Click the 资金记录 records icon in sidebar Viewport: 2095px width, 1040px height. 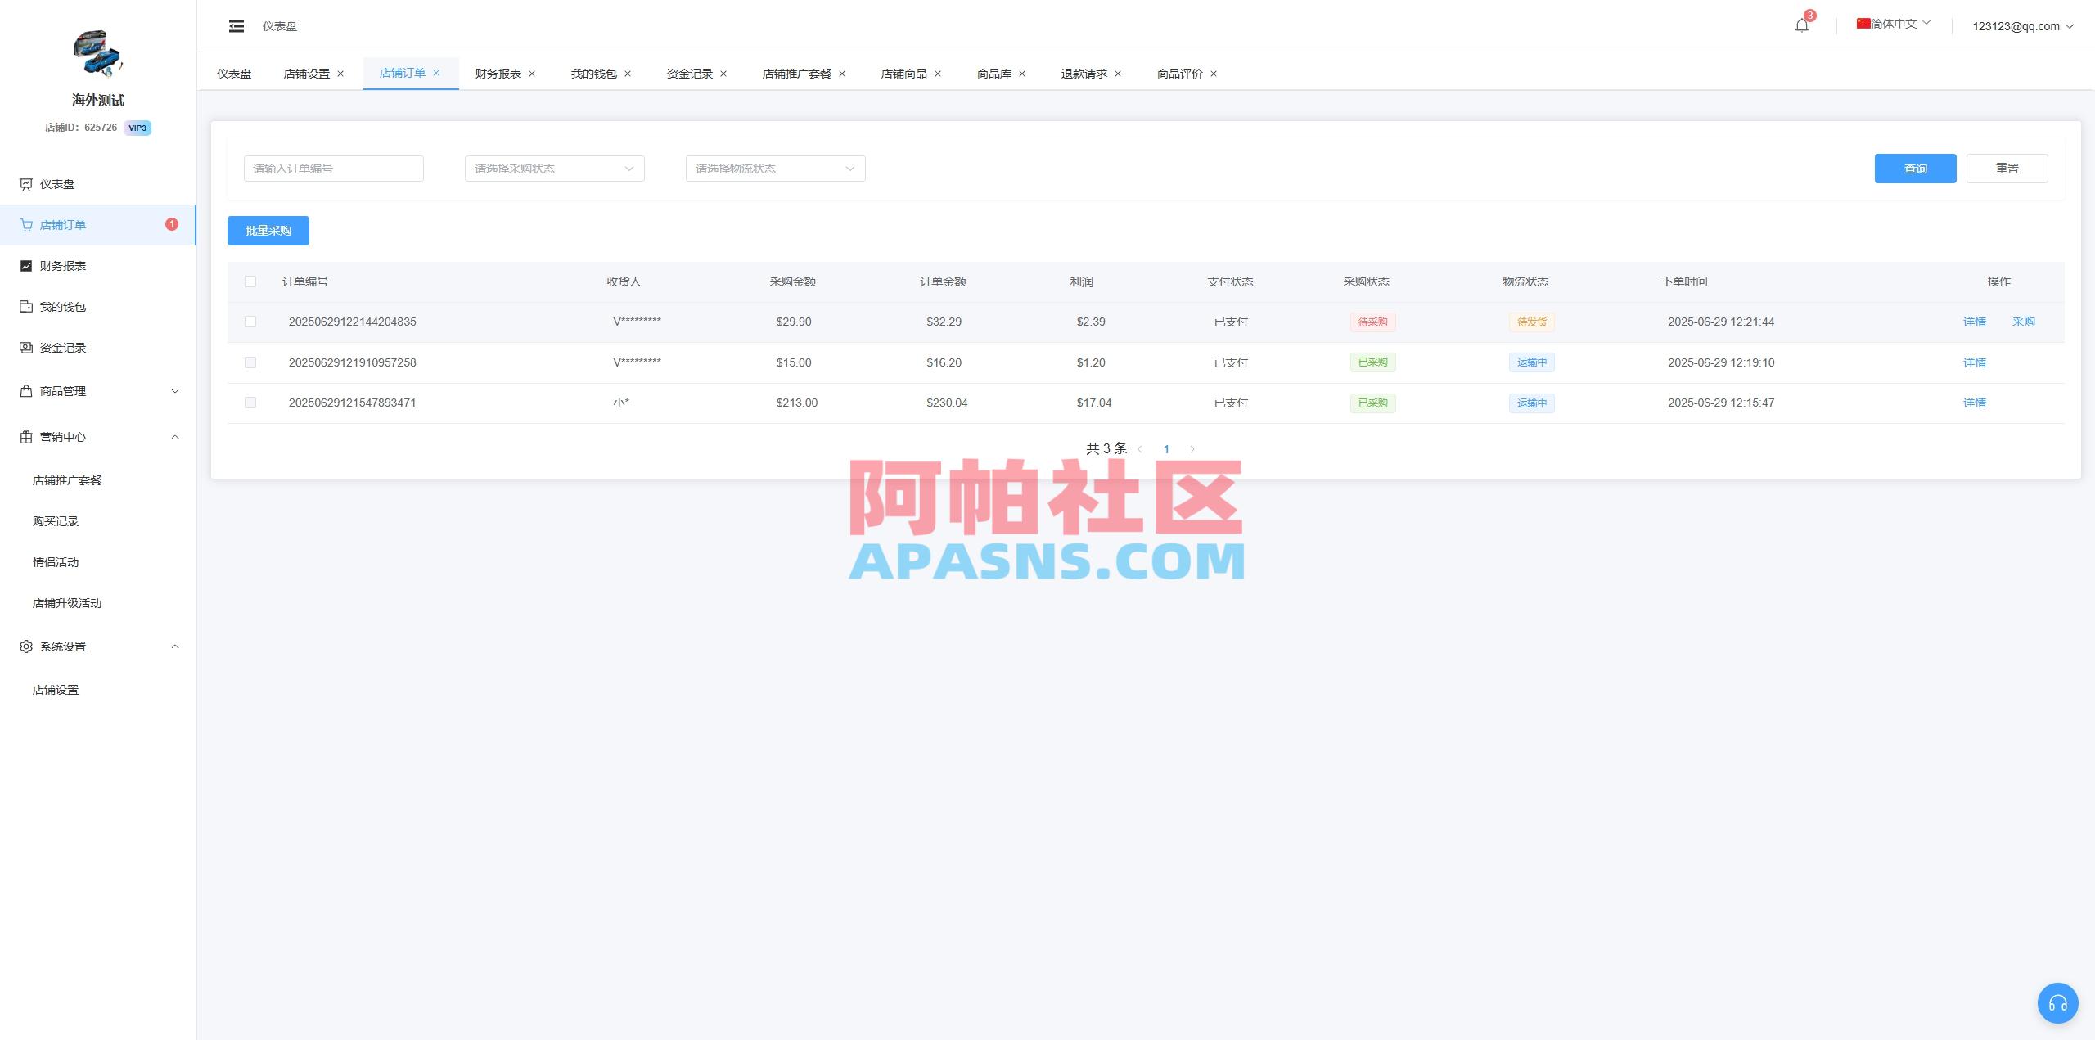[x=25, y=347]
